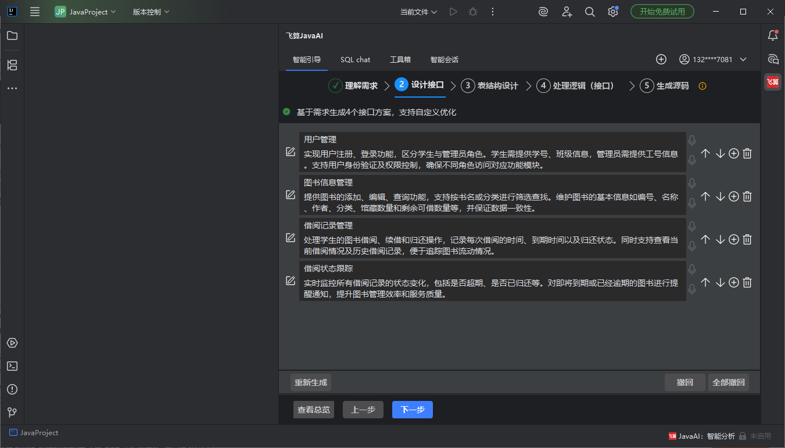Open the 当前文件 run configuration dropdown

tap(418, 12)
